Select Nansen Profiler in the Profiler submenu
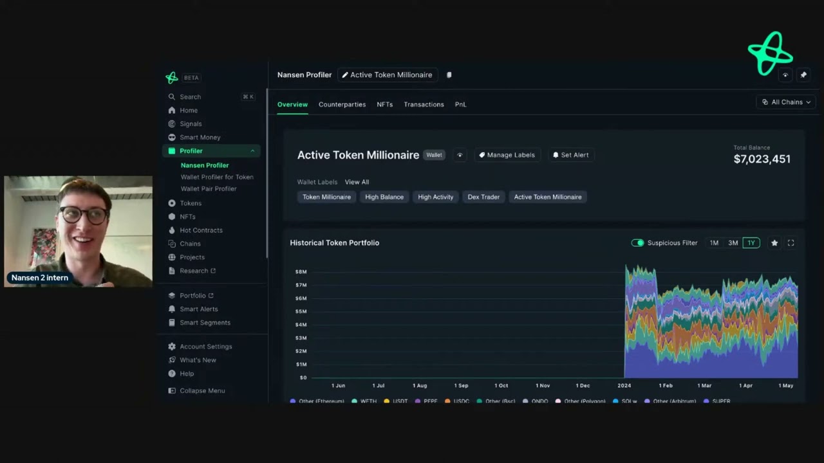Screen dimensions: 824x463 (x=205, y=165)
